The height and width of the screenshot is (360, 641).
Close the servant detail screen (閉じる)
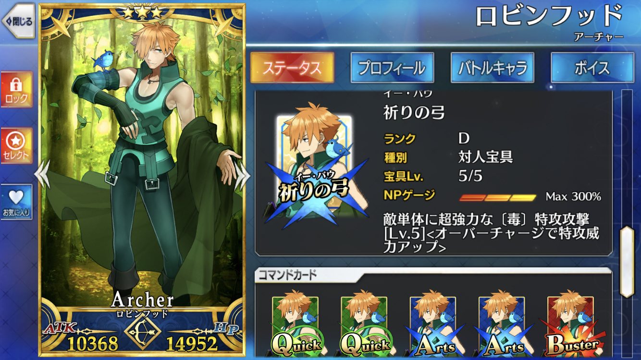18,21
